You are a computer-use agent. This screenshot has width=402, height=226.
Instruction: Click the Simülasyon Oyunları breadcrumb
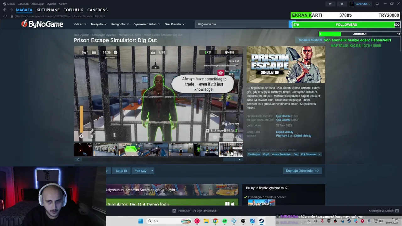104,35
